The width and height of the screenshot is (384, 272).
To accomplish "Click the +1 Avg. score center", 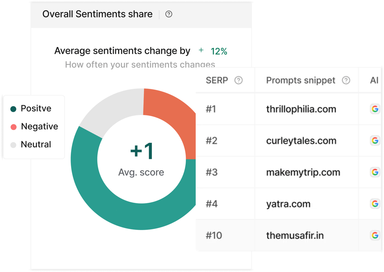I will click(141, 159).
